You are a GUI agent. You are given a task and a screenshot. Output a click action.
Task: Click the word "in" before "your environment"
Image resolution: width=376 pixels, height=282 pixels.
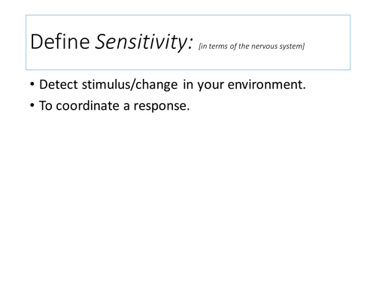(x=188, y=84)
